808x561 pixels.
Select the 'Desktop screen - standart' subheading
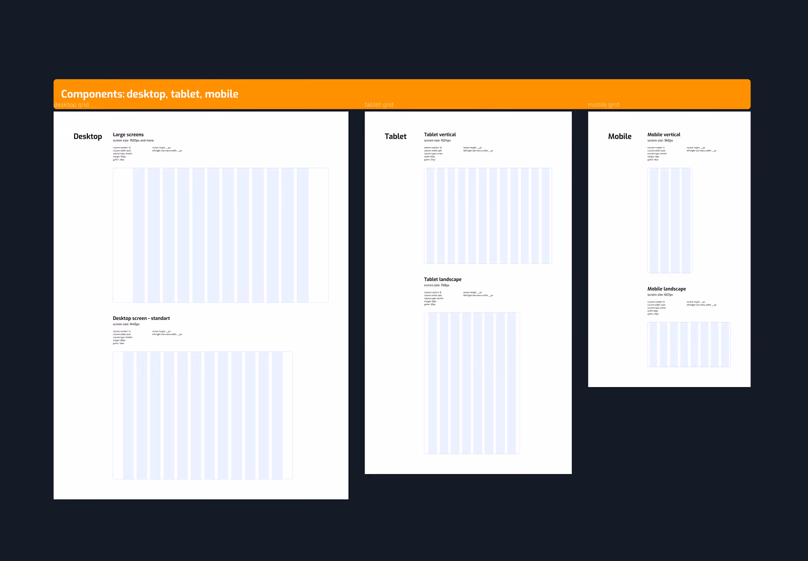pos(141,318)
